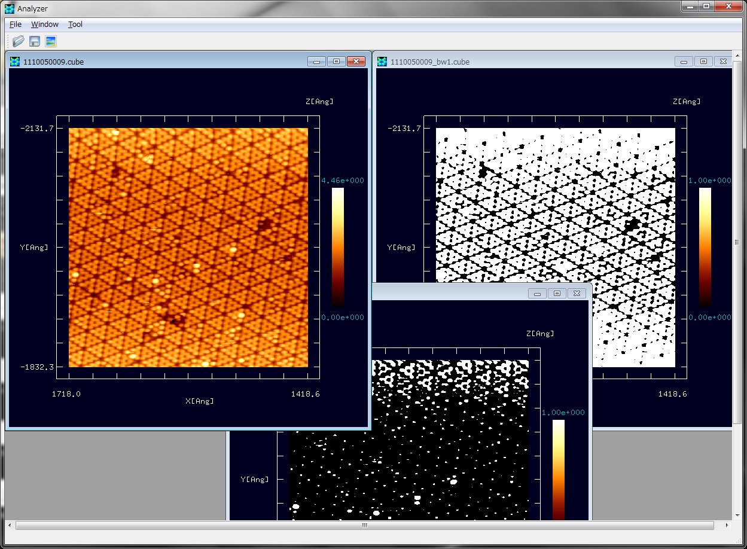This screenshot has width=747, height=549.
Task: Click the horizontal scrollbar right arrow
Action: click(727, 526)
